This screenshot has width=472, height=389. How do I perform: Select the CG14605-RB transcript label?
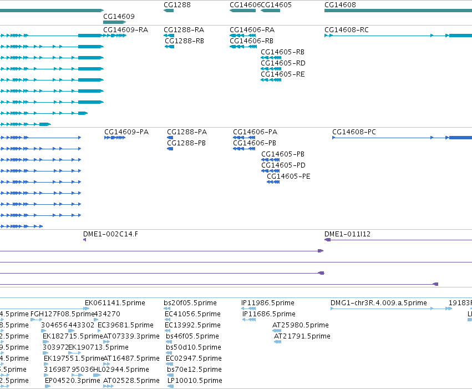283,52
